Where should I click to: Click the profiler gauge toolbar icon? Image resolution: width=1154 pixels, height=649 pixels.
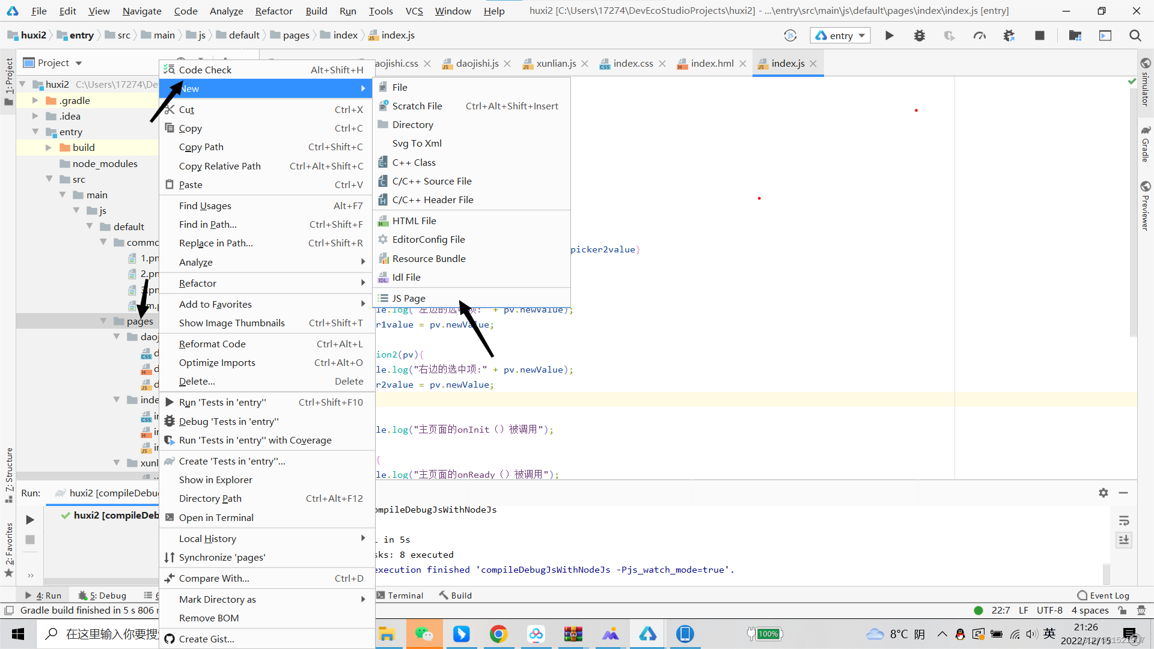(979, 35)
